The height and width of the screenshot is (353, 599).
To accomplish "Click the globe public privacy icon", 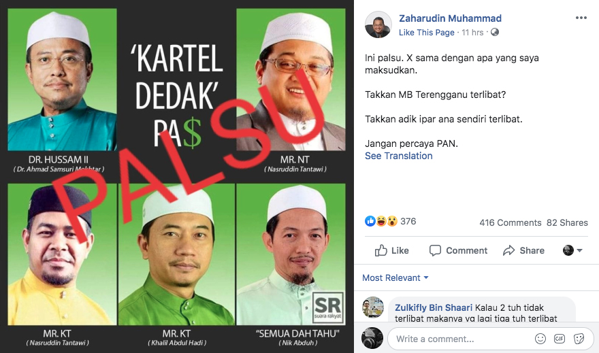I will tap(495, 32).
